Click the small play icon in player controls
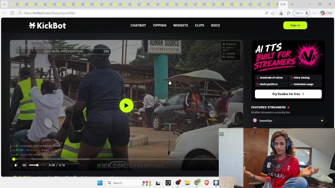Viewport: 335px width, 188px height. 16,165
